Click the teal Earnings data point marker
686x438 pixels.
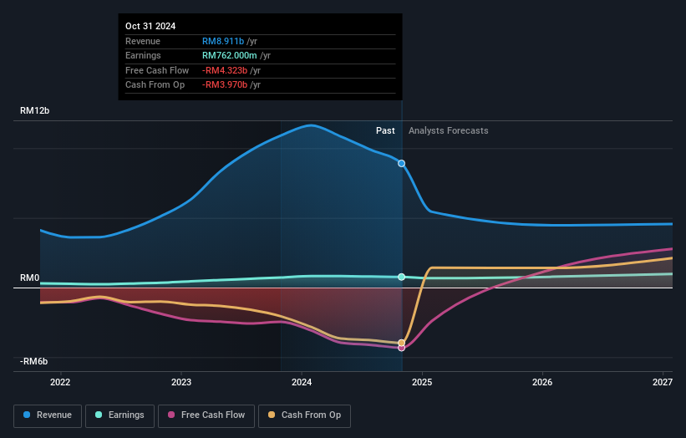(x=401, y=277)
